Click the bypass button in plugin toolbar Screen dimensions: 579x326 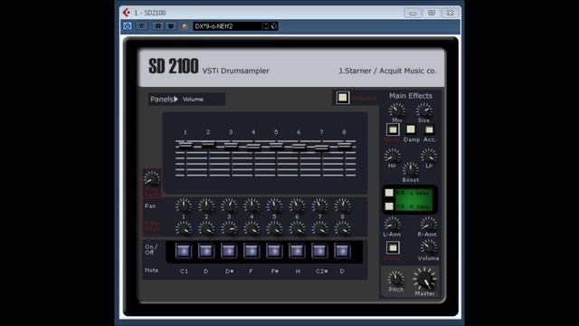[141, 26]
